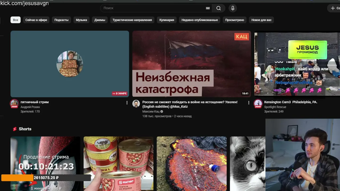
Task: Open the create plus button
Action: tap(334, 8)
